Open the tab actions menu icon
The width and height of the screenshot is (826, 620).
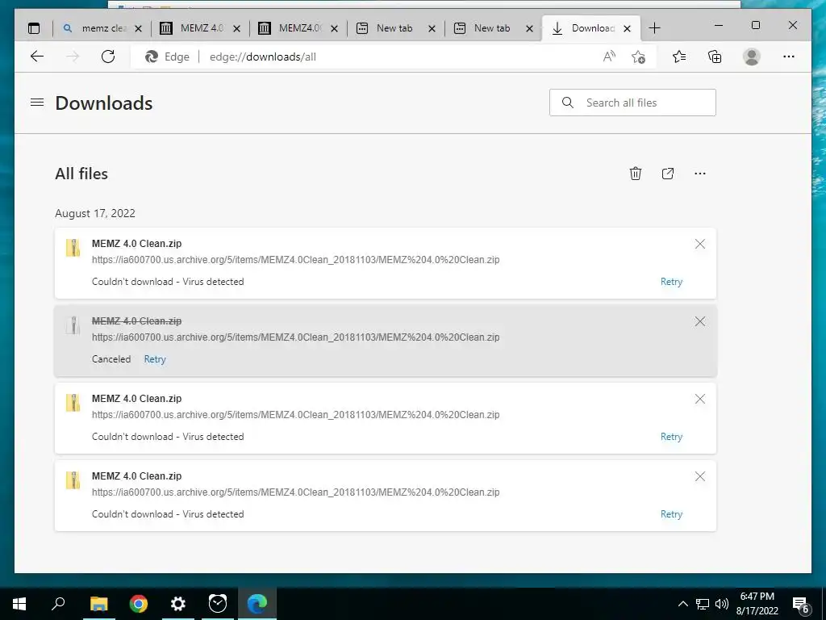(34, 28)
